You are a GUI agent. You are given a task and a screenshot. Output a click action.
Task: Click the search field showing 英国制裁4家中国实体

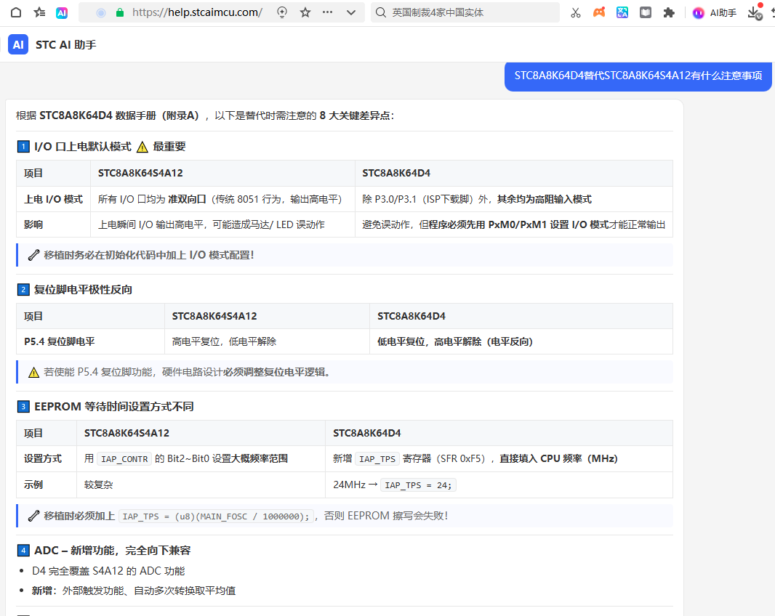(x=465, y=12)
